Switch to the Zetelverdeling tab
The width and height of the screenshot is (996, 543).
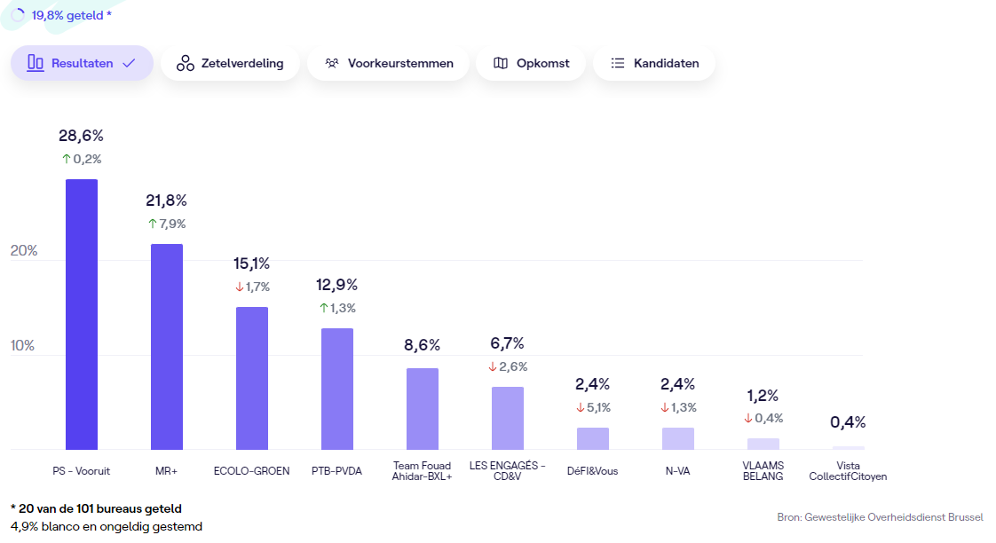pyautogui.click(x=230, y=63)
